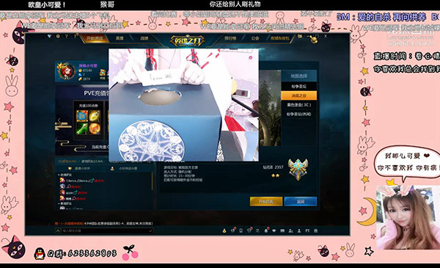
Task: Expand the chat panel chevron at bottom left
Action: pos(58,231)
